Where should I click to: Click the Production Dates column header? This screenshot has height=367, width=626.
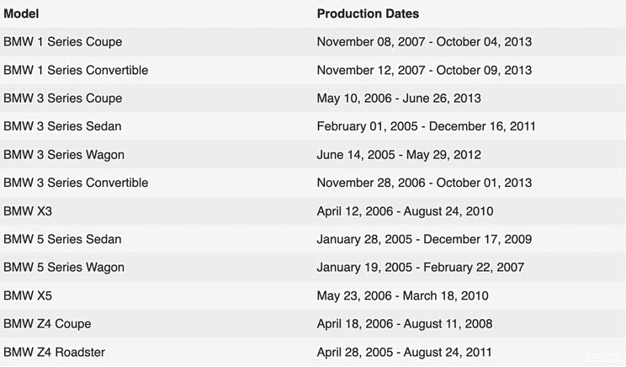368,13
